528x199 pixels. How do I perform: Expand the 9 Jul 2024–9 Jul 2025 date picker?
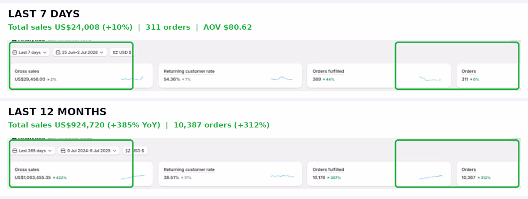(x=89, y=151)
